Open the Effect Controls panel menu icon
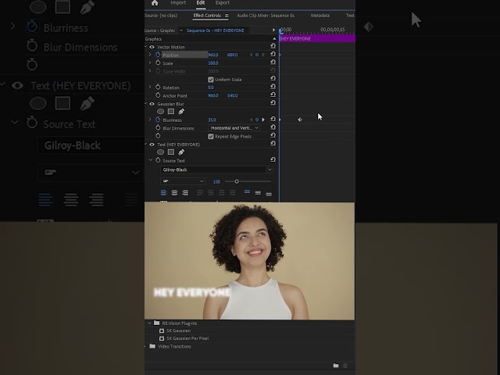The width and height of the screenshot is (500, 375). [x=227, y=16]
